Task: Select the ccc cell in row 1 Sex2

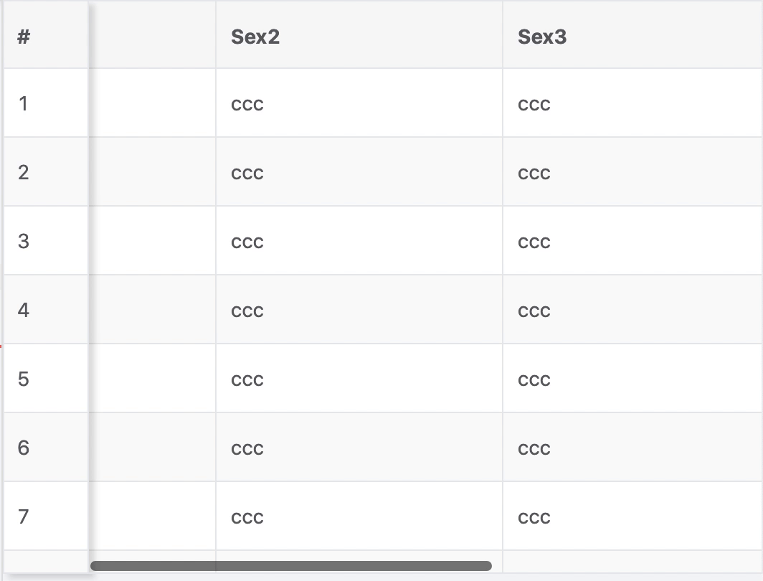Action: point(247,103)
